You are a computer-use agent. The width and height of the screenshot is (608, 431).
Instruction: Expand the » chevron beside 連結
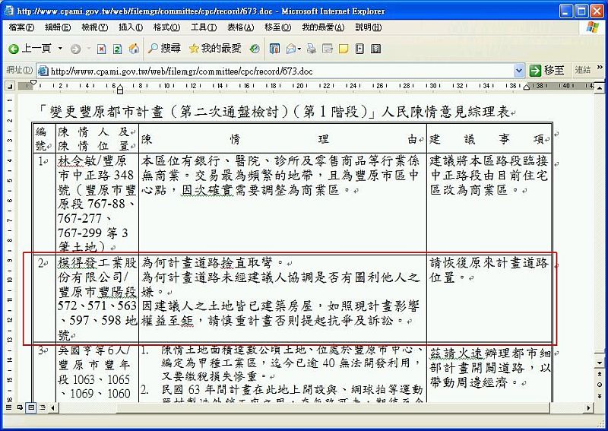(x=600, y=68)
